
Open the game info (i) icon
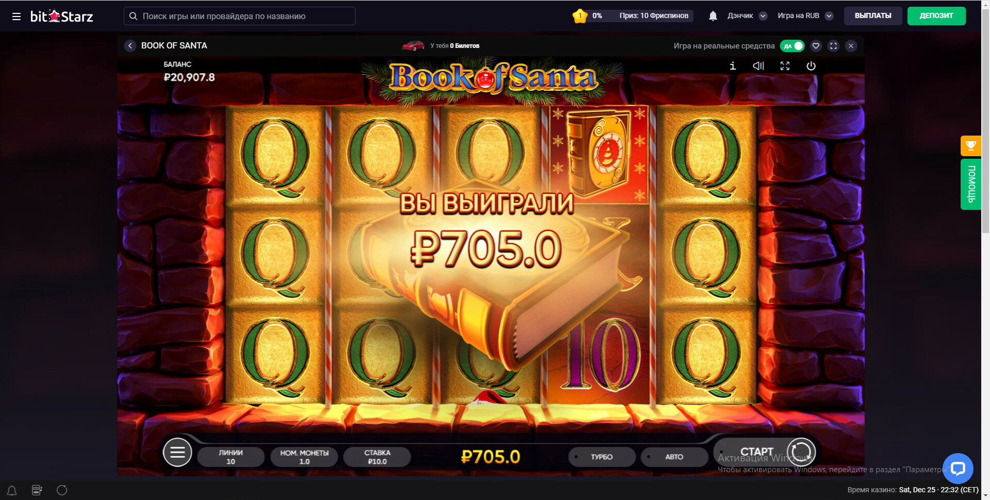[x=733, y=66]
